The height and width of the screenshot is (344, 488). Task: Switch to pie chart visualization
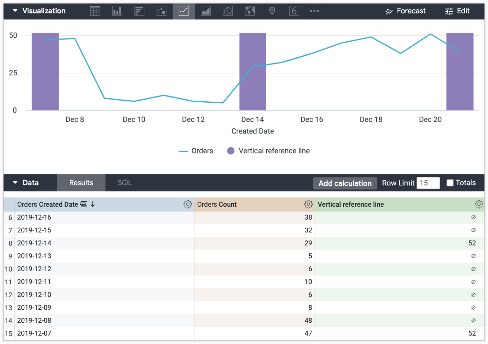pos(228,11)
